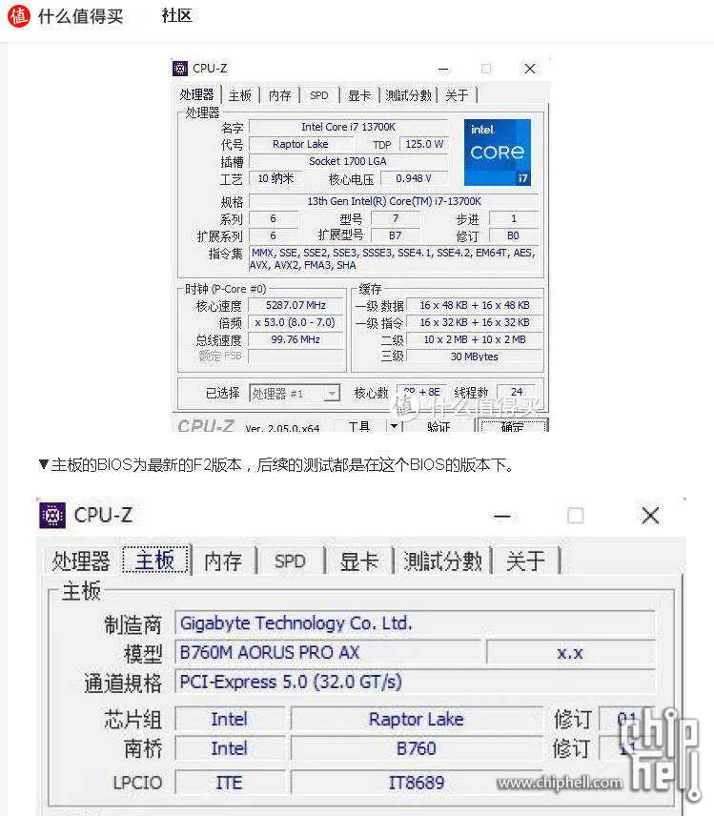Viewport: 714px width, 816px height.
Task: Switch to 处理器 tab in lower CPU-Z window
Action: pyautogui.click(x=81, y=561)
